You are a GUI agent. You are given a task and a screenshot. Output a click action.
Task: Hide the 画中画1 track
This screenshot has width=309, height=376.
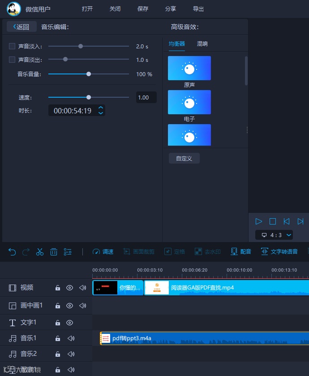(x=70, y=306)
